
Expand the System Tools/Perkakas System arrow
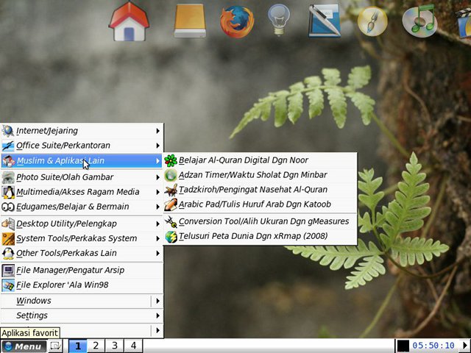coord(157,238)
